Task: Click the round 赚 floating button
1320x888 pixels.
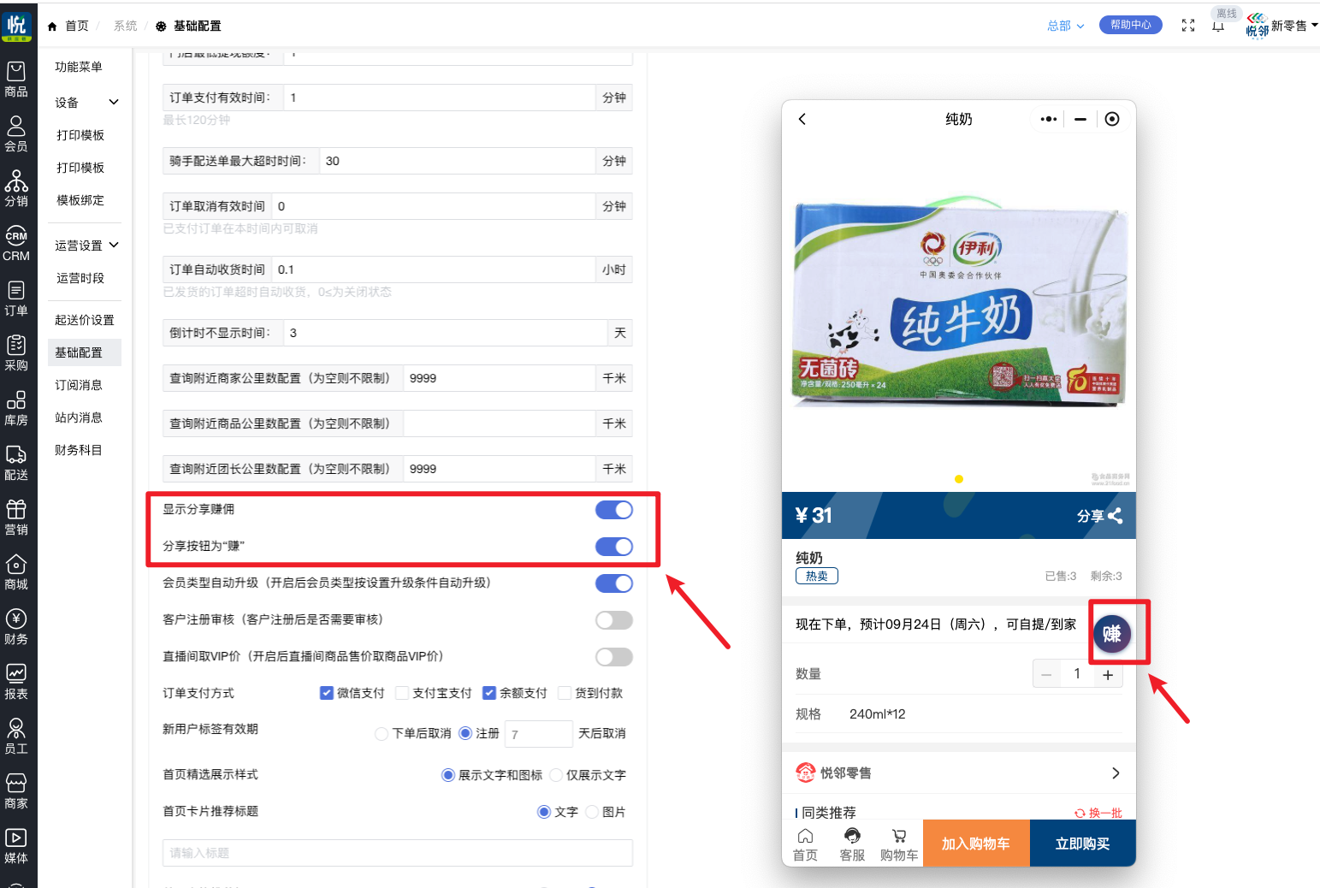Action: (x=1112, y=634)
